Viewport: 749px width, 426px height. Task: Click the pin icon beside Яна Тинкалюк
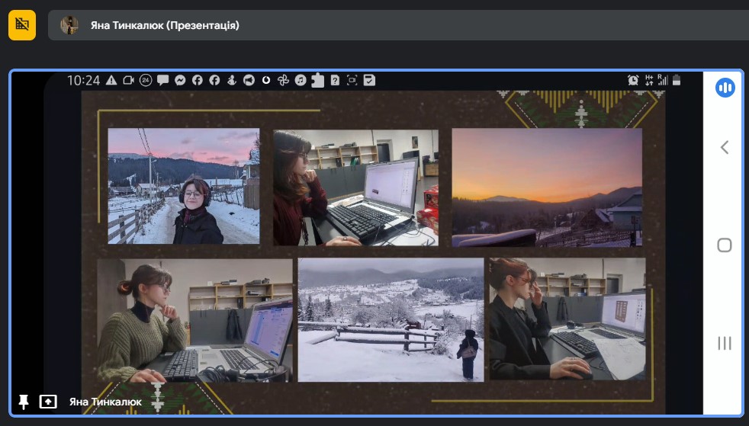point(23,402)
